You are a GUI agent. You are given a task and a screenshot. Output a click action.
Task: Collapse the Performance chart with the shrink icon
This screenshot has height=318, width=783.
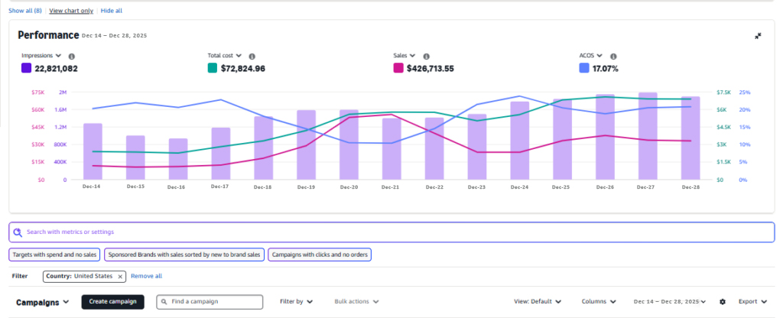click(x=758, y=36)
